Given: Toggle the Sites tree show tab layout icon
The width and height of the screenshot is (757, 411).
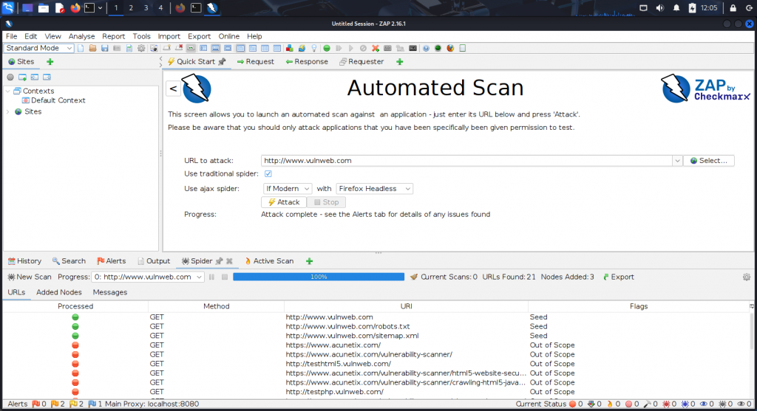Looking at the screenshot, I should [191, 48].
